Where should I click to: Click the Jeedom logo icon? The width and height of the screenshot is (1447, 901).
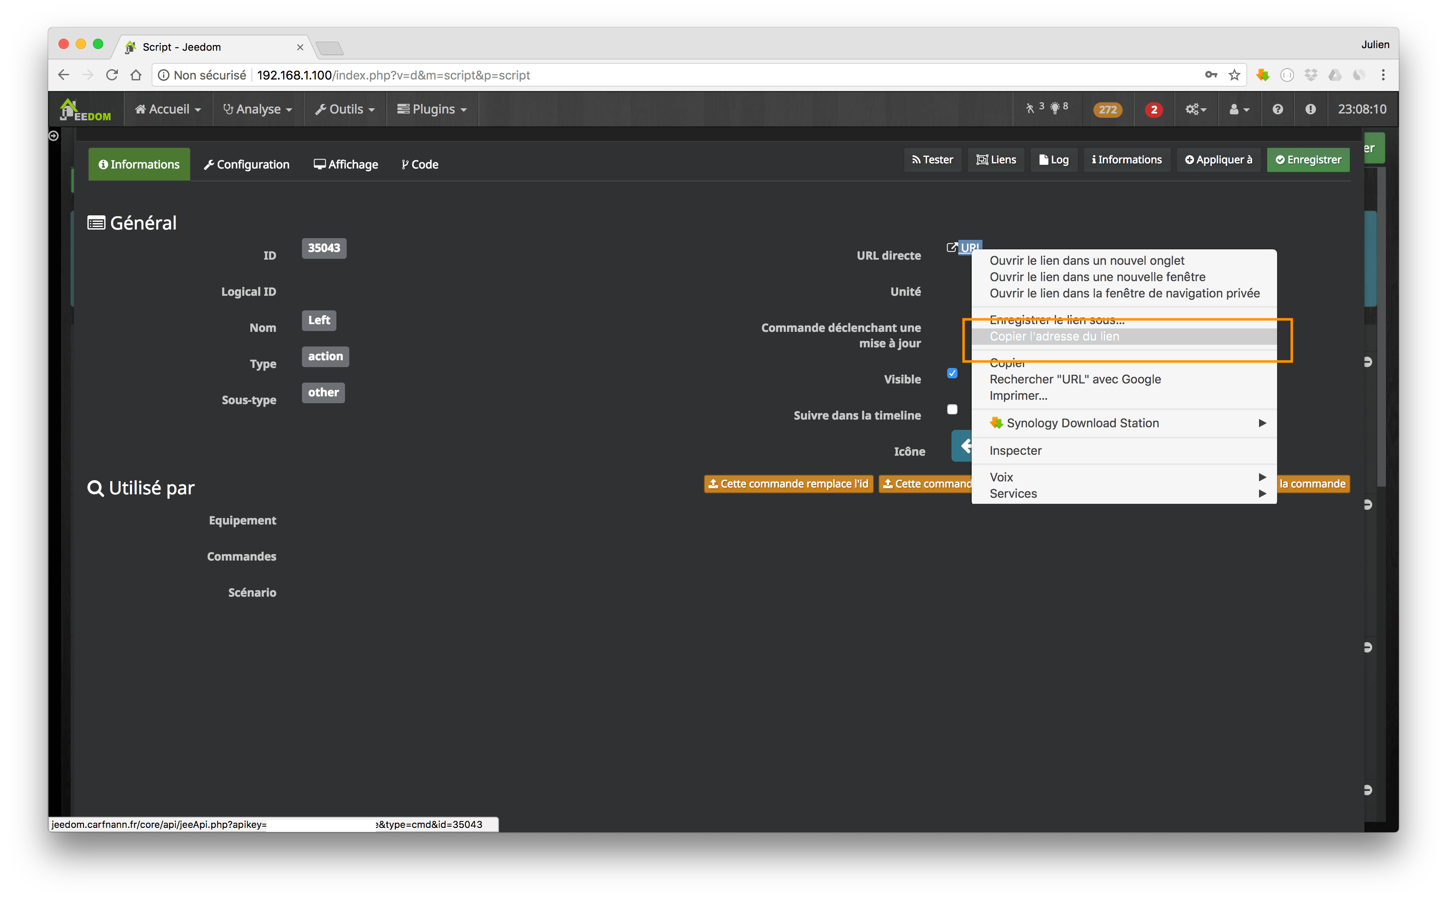coord(85,110)
